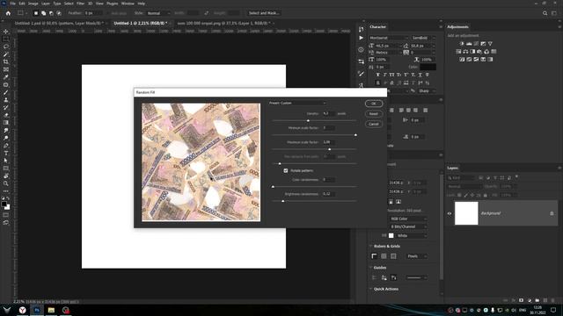Toggle foreground and background colors swap
This screenshot has width=563, height=316.
[x=8, y=198]
